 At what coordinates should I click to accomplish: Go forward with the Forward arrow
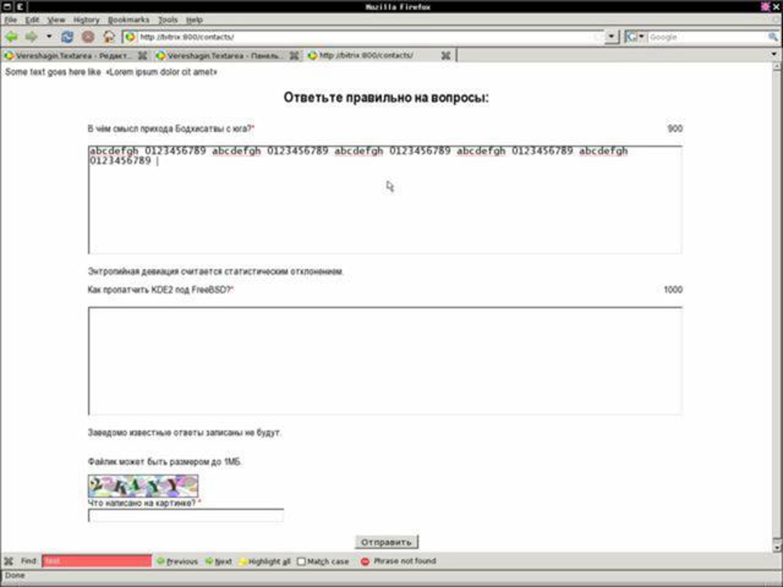point(32,37)
